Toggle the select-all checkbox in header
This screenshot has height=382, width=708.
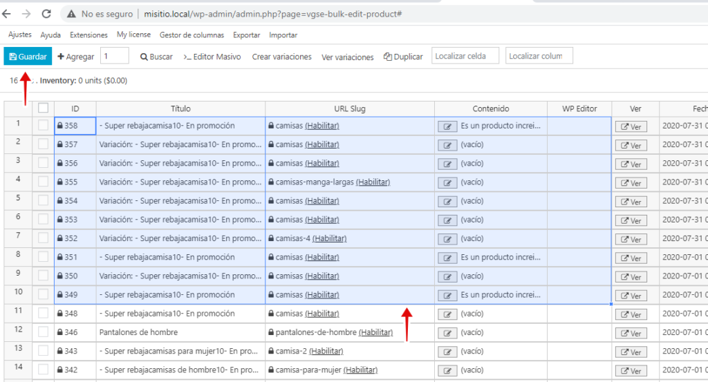point(43,108)
